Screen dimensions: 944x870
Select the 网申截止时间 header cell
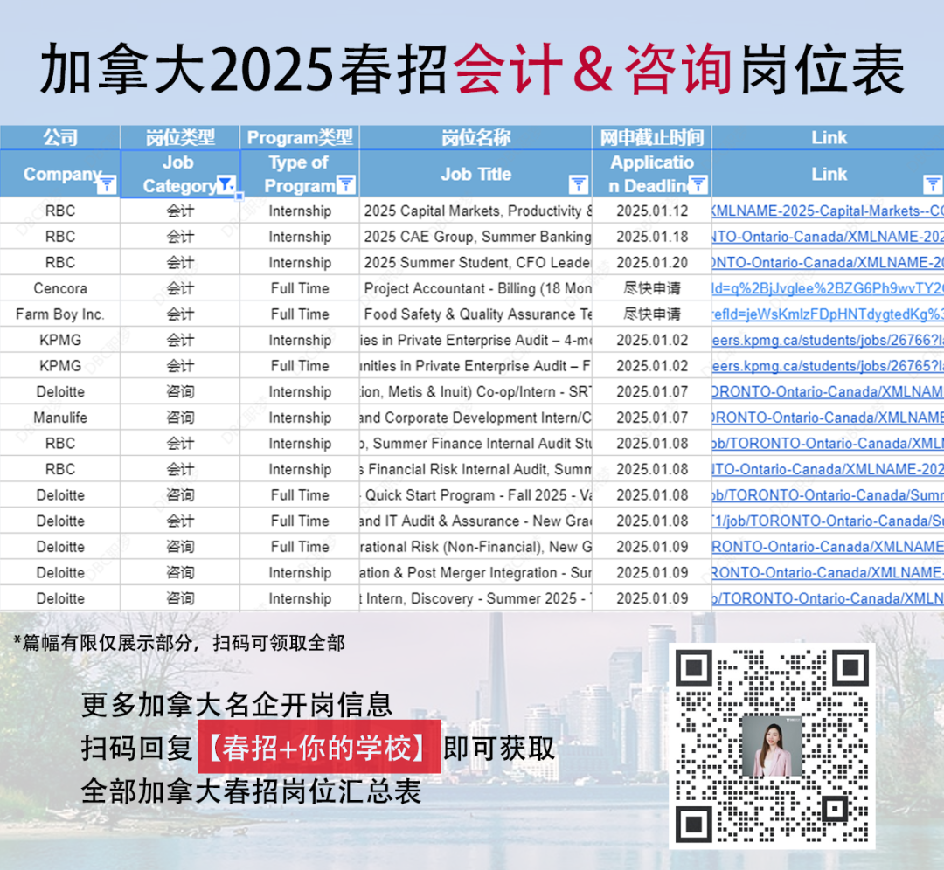[x=652, y=138]
